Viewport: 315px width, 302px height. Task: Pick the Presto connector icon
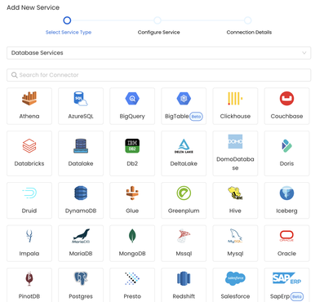pyautogui.click(x=132, y=278)
